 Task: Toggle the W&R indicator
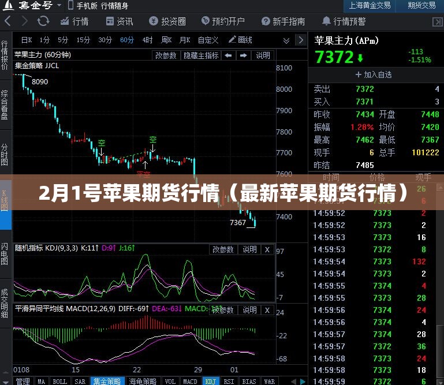tap(269, 381)
